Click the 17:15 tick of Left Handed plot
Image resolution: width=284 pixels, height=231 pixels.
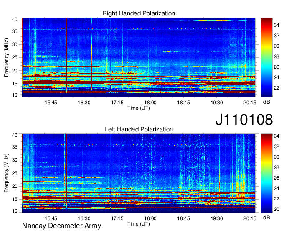[x=117, y=218]
